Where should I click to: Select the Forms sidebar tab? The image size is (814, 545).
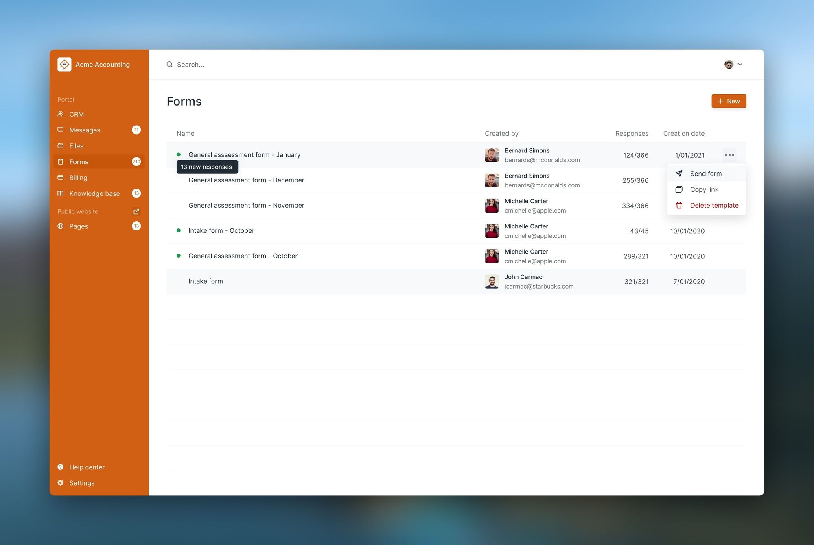tap(79, 162)
